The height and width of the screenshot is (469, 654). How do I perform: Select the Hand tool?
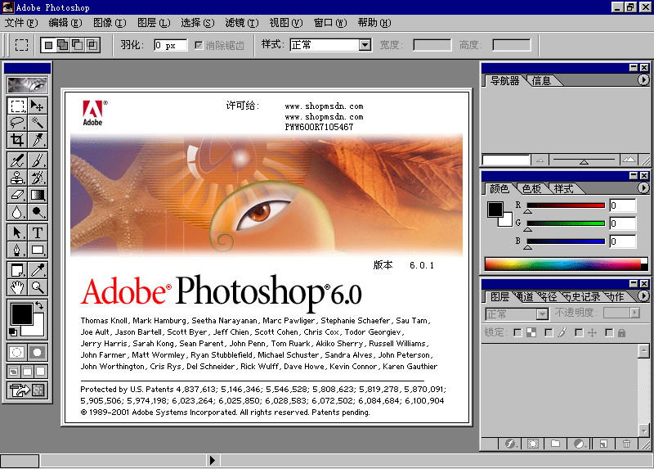[17, 287]
